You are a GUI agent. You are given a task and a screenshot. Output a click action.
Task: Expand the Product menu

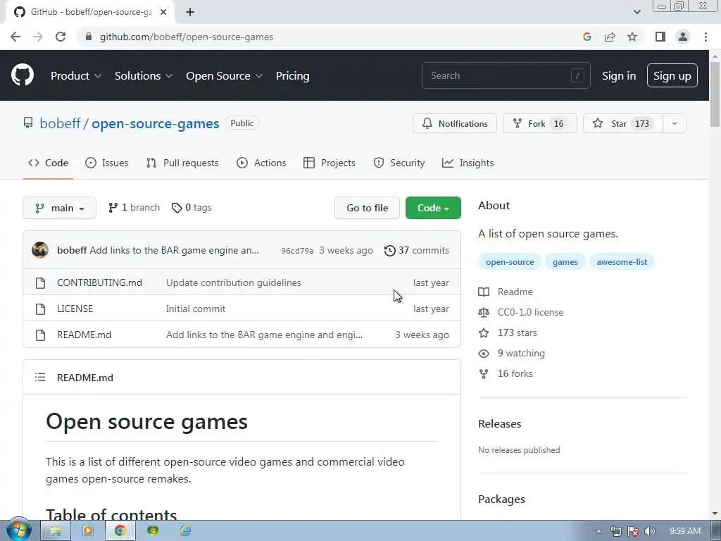tap(76, 75)
